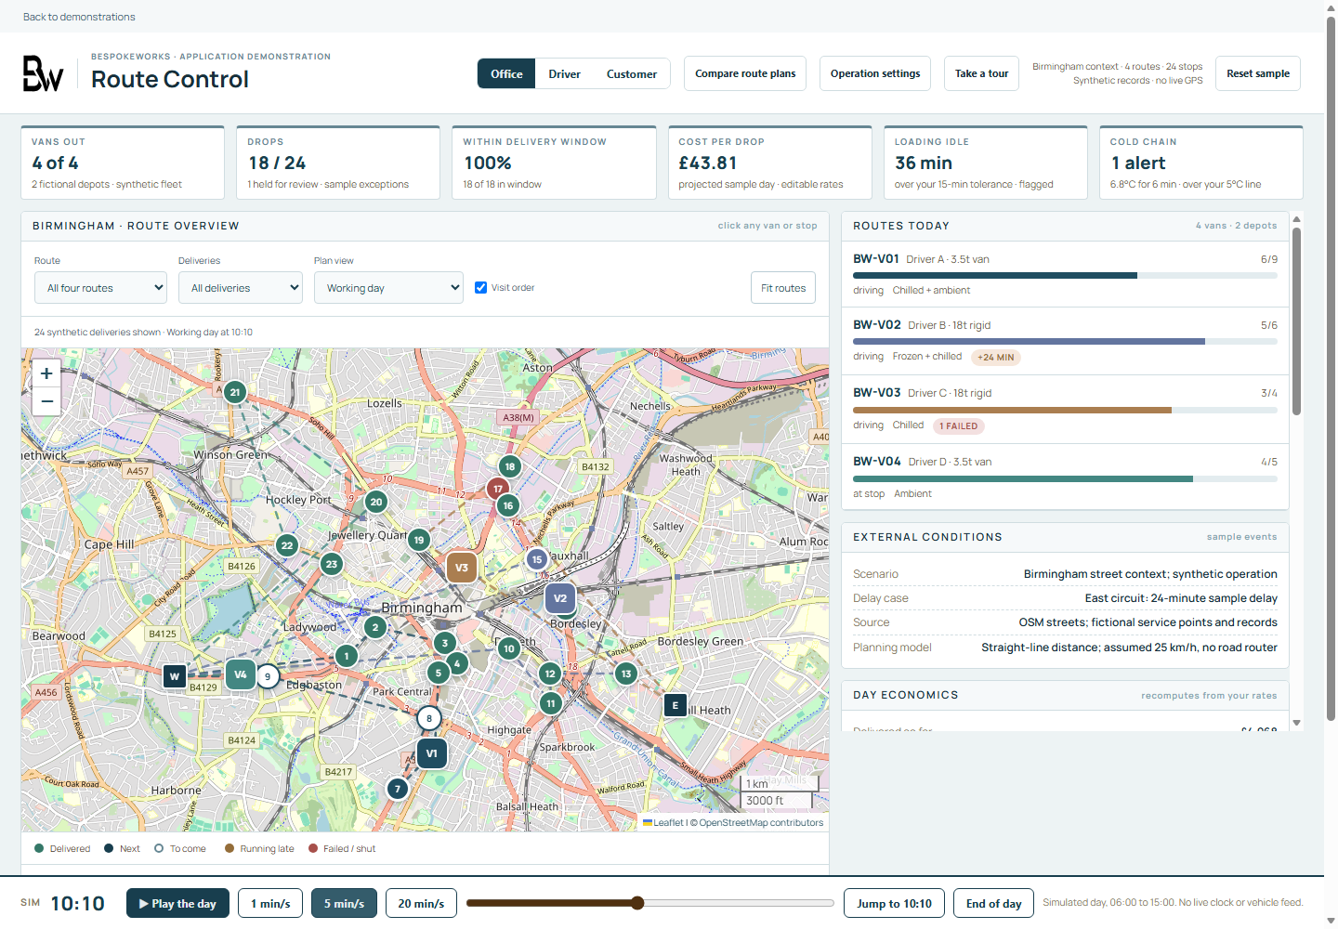Open BW-V04 Driver D route row

tap(1065, 477)
